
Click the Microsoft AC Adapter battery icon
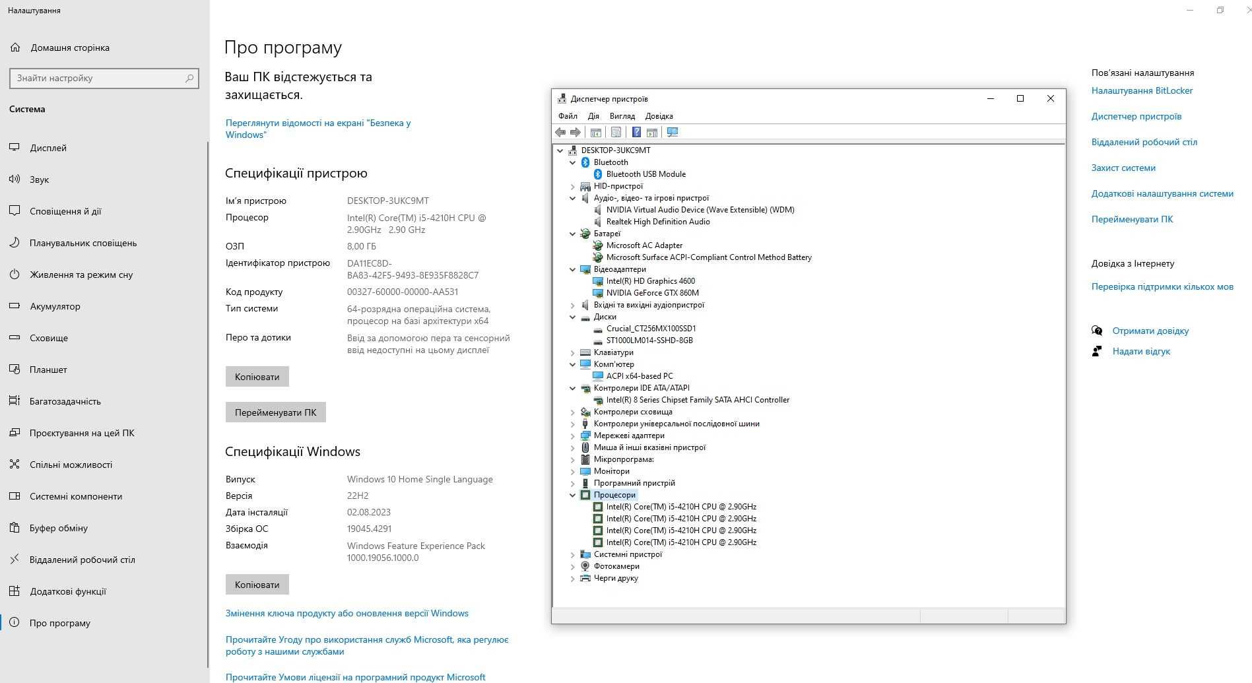tap(598, 245)
